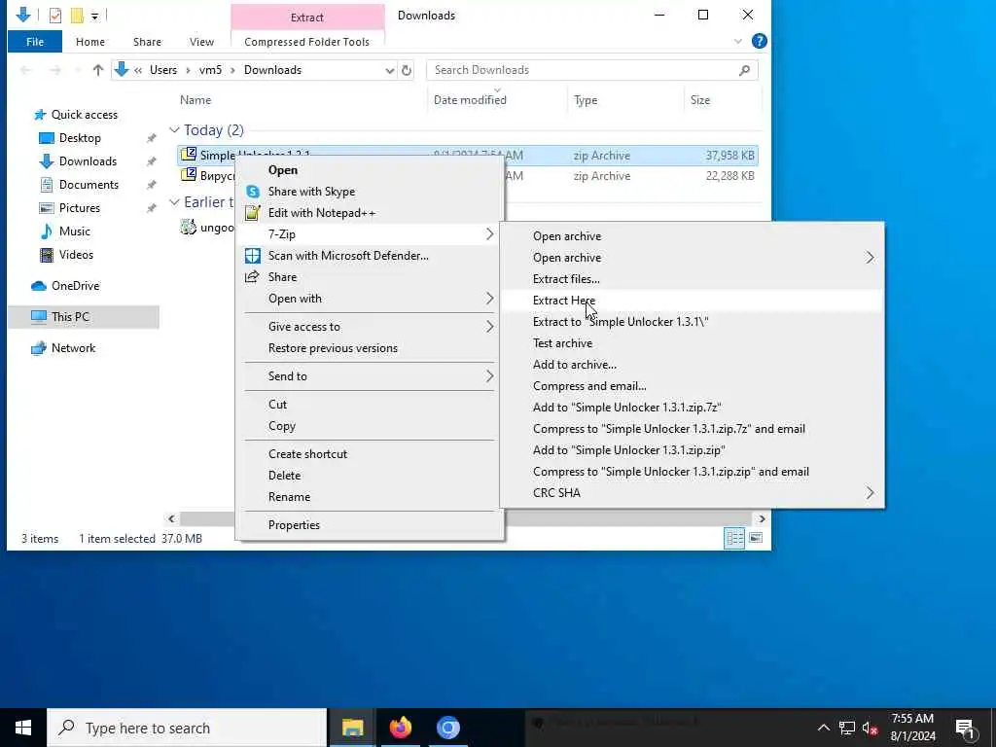Expand the 7-Zip submenu arrow
This screenshot has width=996, height=747.
pyautogui.click(x=489, y=234)
